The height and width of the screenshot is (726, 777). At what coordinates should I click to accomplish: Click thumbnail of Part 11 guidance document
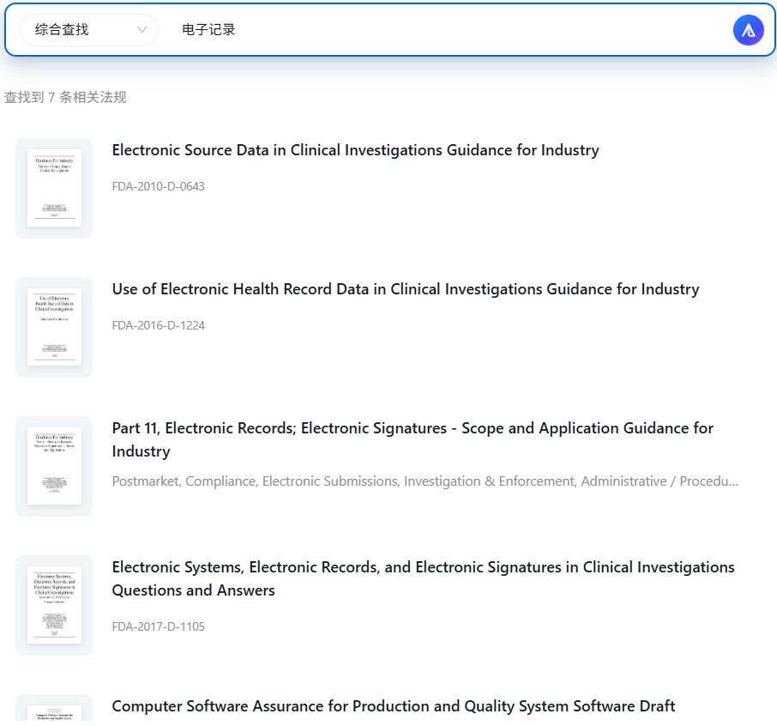pos(54,466)
